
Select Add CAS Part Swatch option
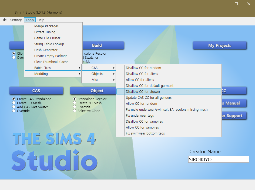(31, 107)
